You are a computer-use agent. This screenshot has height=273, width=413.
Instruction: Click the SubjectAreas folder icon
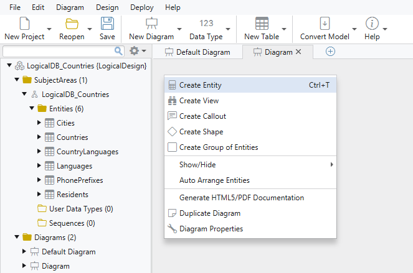click(x=27, y=80)
